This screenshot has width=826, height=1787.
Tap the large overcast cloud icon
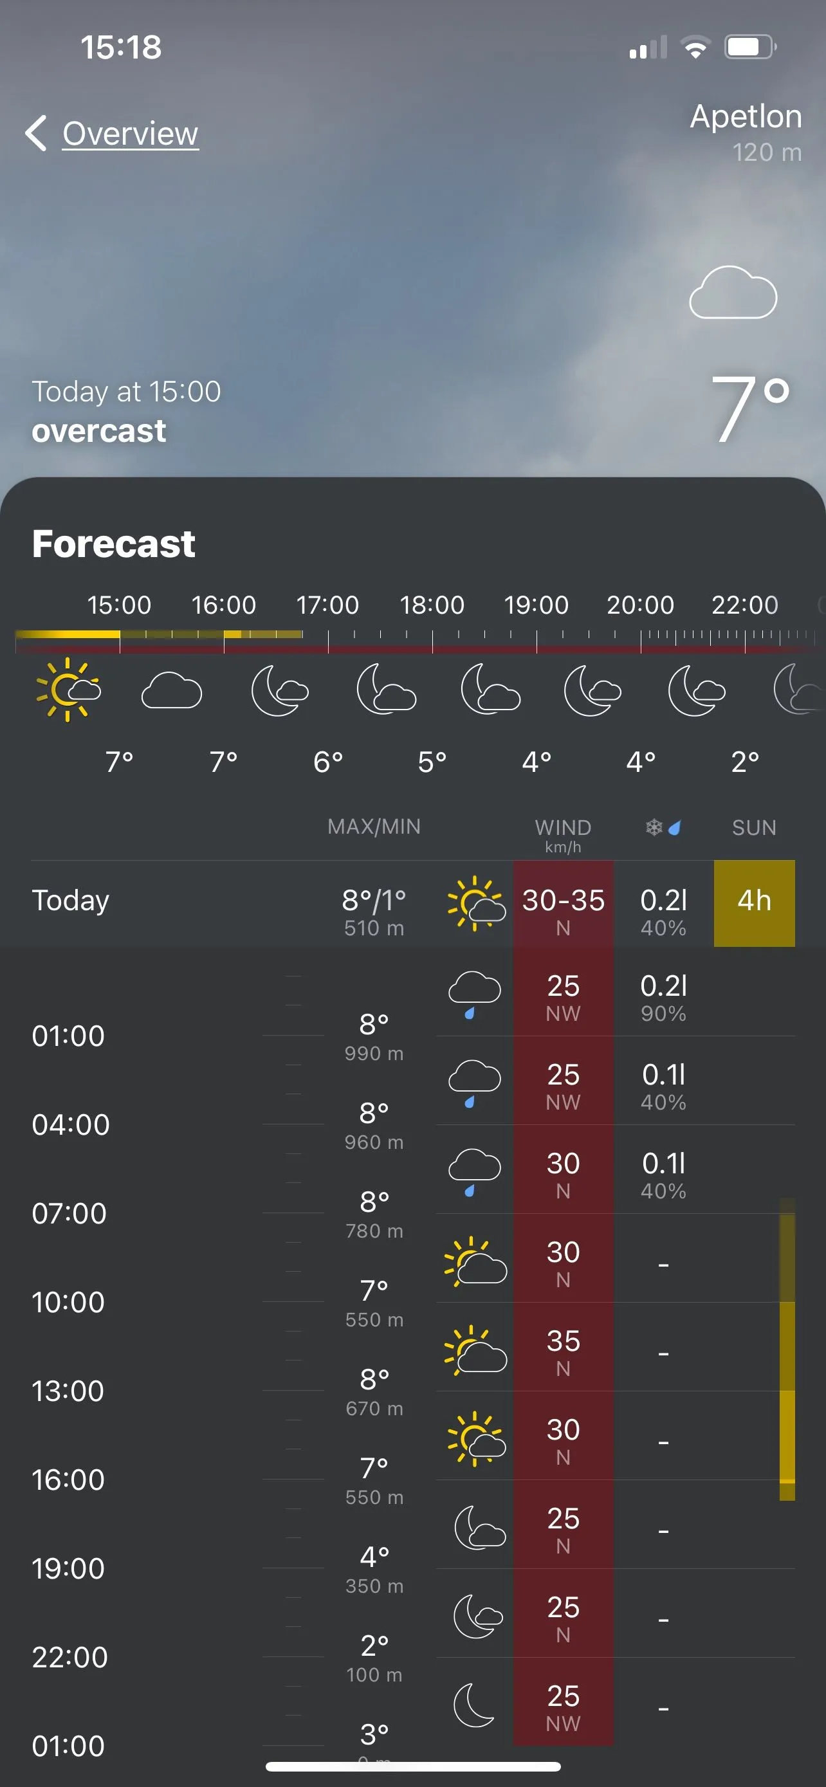[x=732, y=293]
